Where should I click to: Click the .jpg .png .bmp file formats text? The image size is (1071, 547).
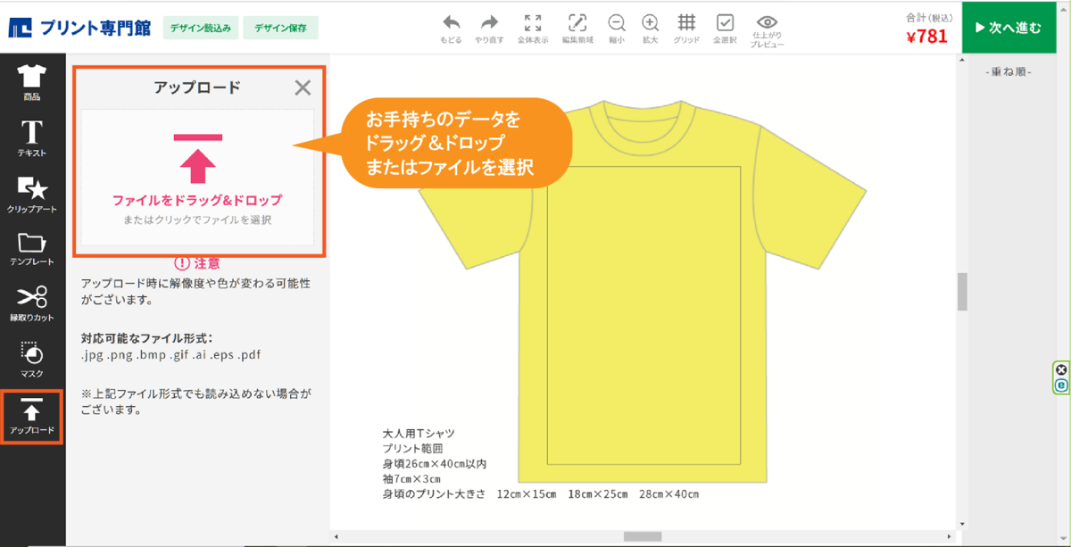coord(170,354)
